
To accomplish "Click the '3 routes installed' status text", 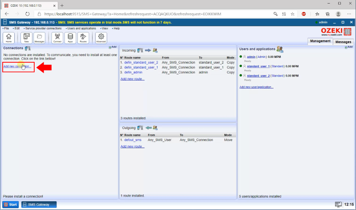I will coord(133,118).
